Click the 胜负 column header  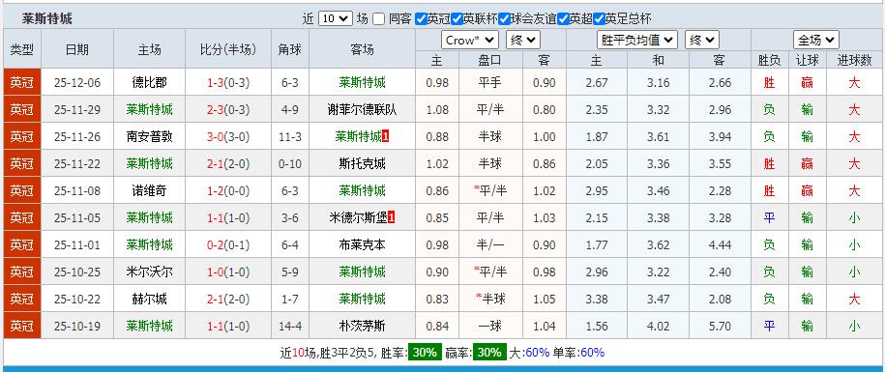click(x=769, y=60)
